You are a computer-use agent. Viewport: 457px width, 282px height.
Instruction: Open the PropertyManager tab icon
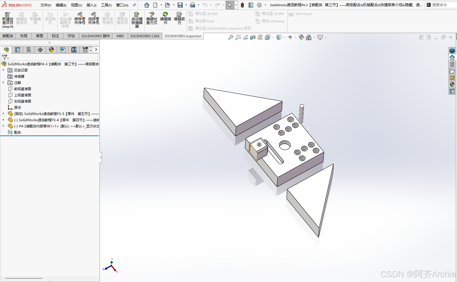click(18, 50)
